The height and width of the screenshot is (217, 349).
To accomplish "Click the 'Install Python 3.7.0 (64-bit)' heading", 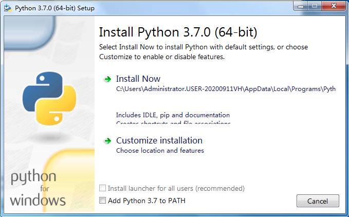I will point(177,32).
